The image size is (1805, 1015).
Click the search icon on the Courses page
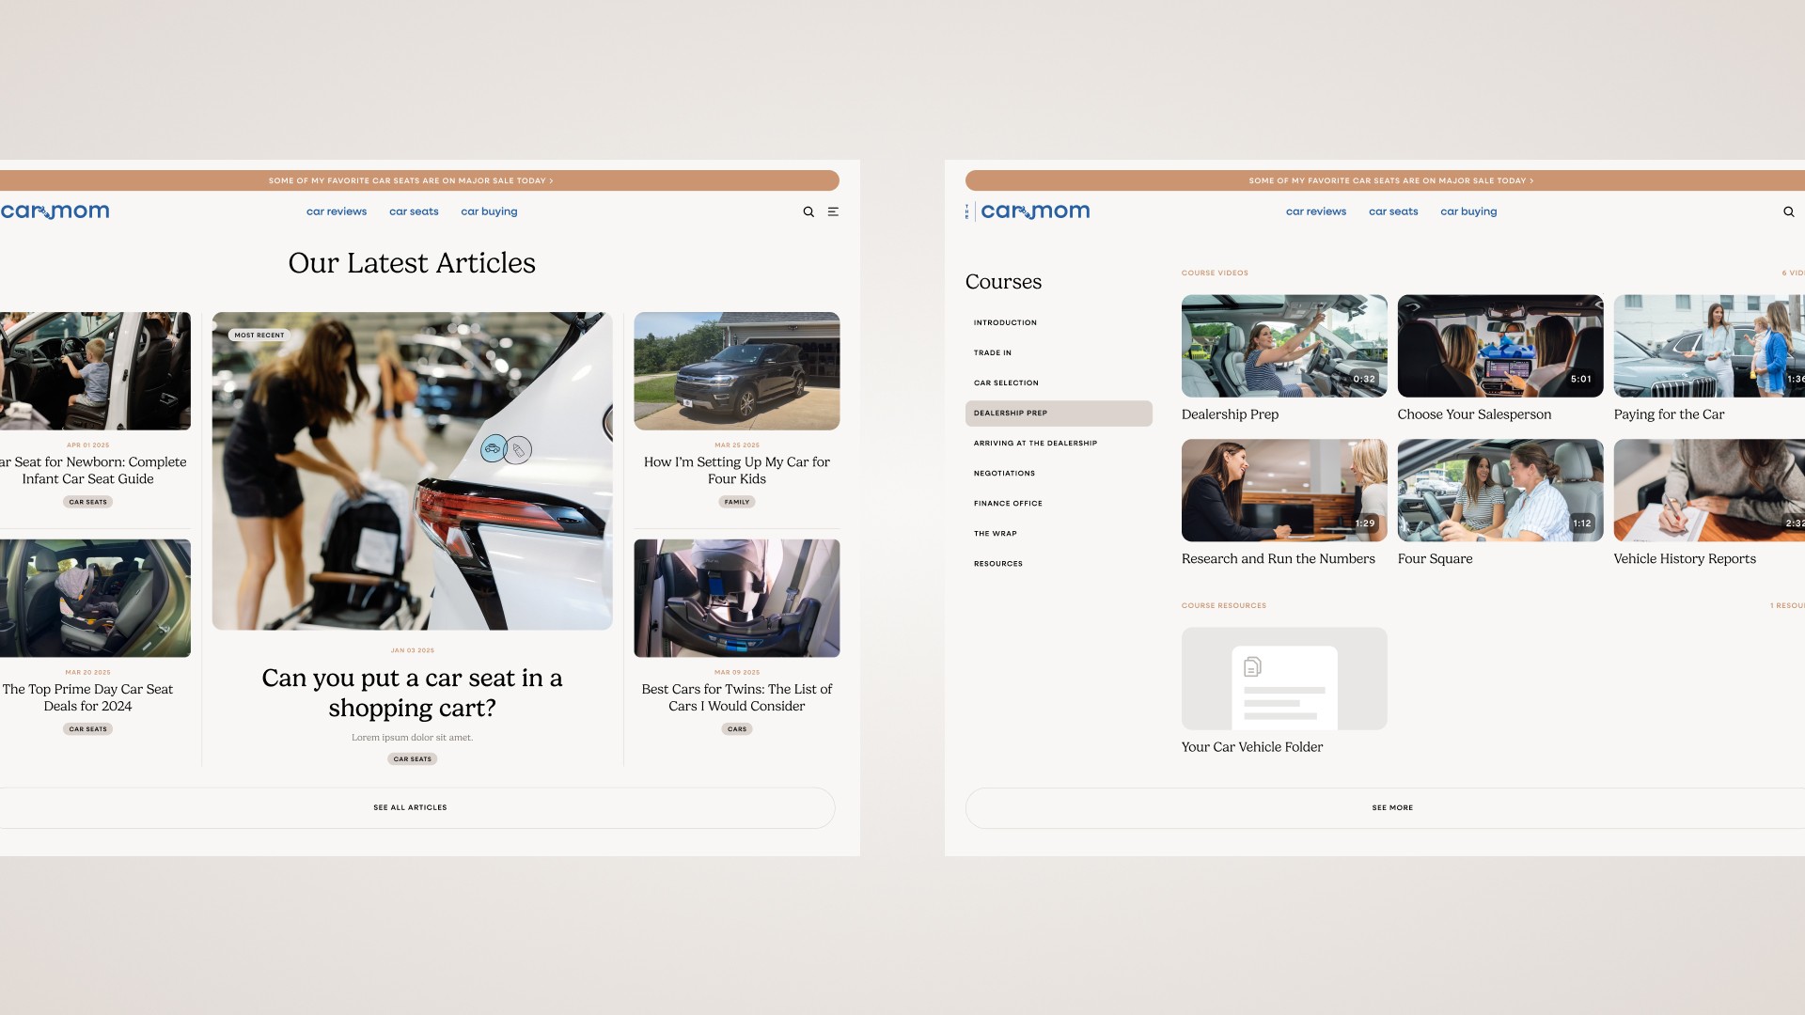(1788, 212)
